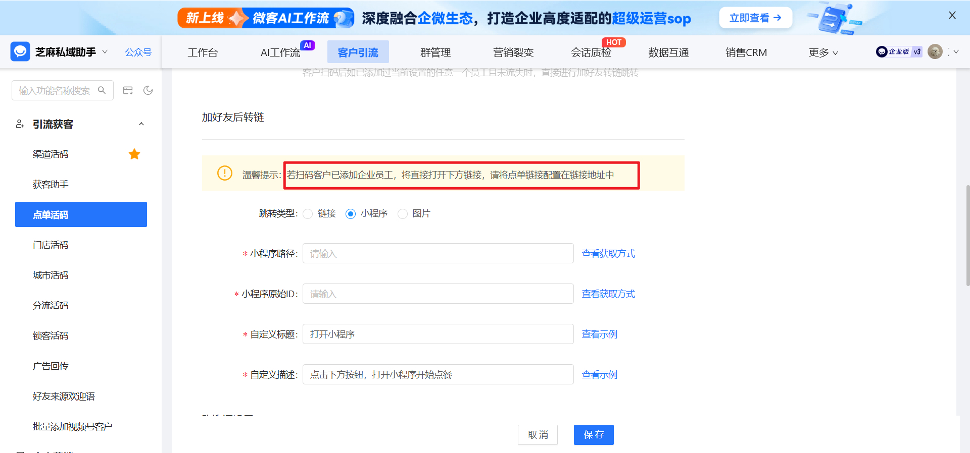
Task: Toggle dark mode moon icon
Action: coord(148,90)
